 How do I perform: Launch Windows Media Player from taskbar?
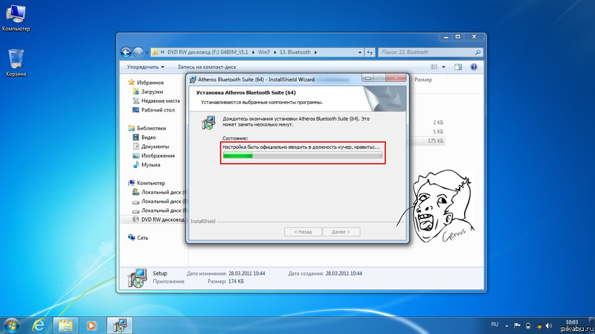91,324
